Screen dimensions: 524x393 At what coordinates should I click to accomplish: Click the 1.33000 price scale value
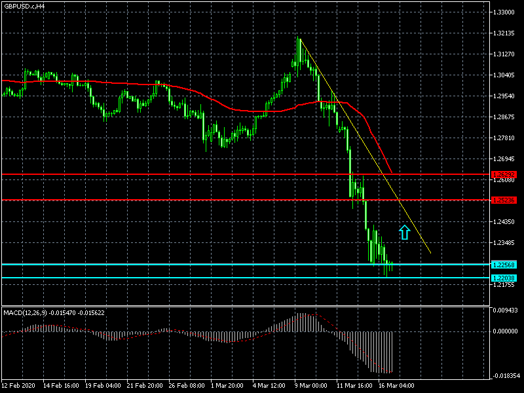(507, 12)
